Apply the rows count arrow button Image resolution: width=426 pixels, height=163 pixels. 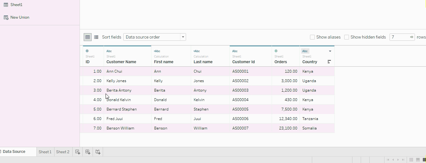pyautogui.click(x=412, y=37)
